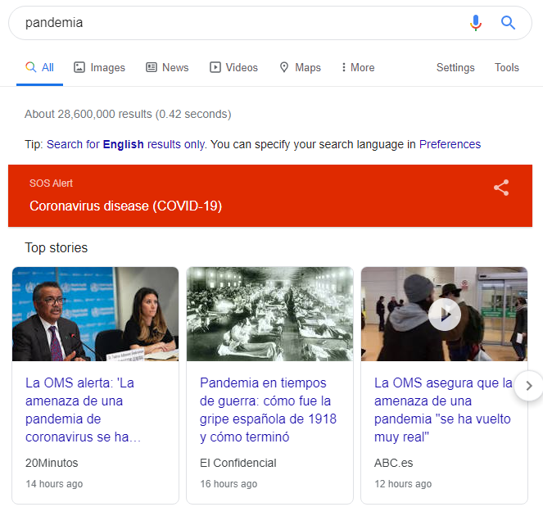This screenshot has height=507, width=543.
Task: Click the ABC.es source label
Action: [393, 463]
